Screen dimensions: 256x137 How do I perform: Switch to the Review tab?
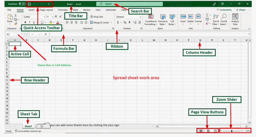pyautogui.click(x=87, y=10)
